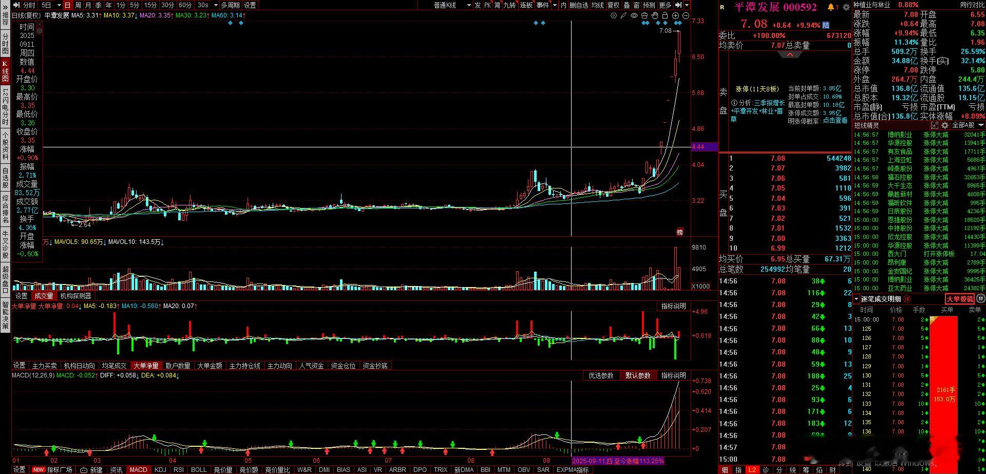986x474 pixels.
Task: Toggle 事件 event markers
Action: [x=543, y=5]
